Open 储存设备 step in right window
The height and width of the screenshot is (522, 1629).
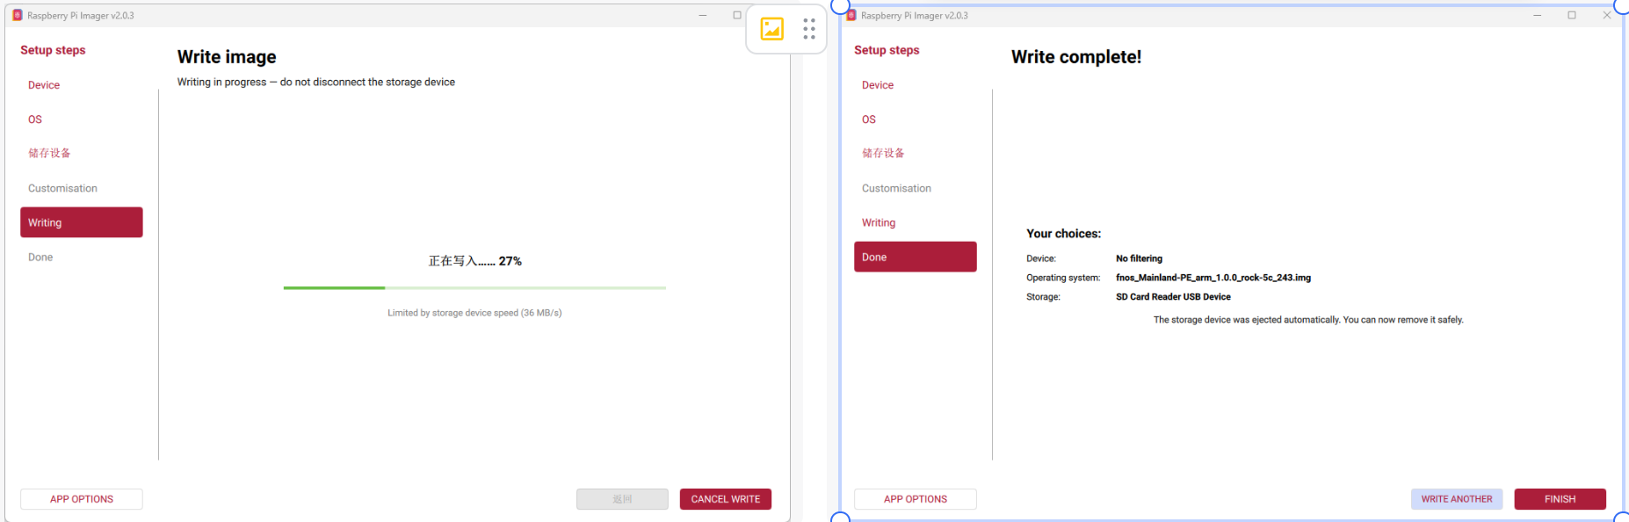[883, 153]
